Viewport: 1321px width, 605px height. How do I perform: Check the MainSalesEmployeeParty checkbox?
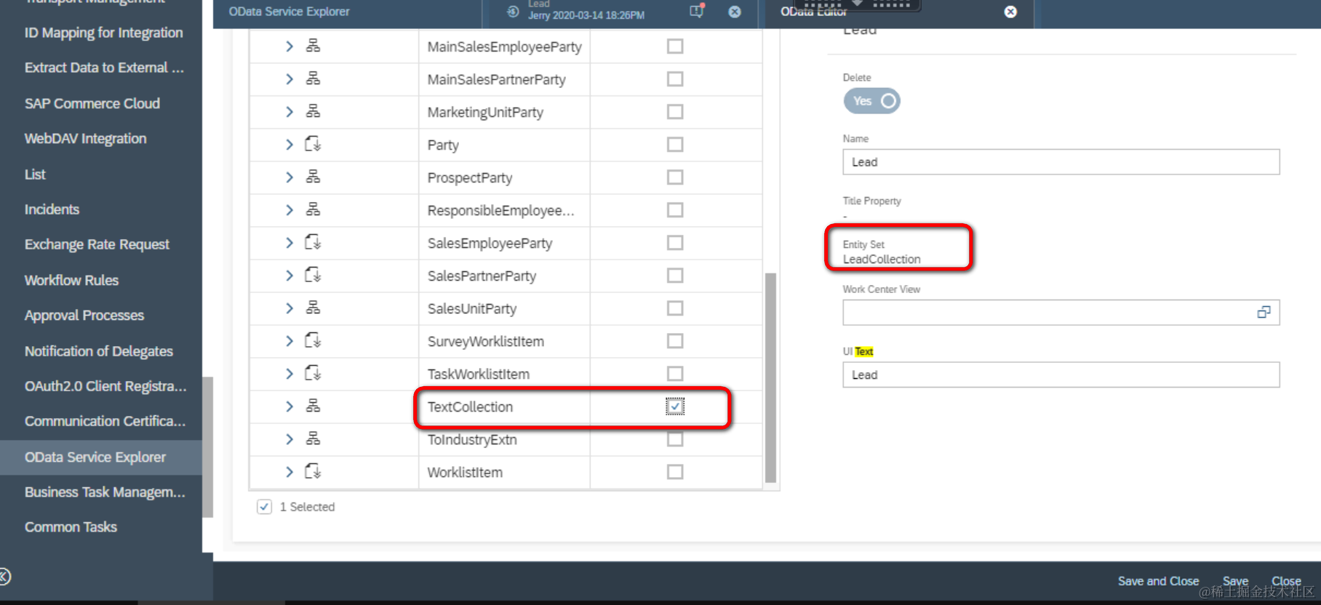675,47
